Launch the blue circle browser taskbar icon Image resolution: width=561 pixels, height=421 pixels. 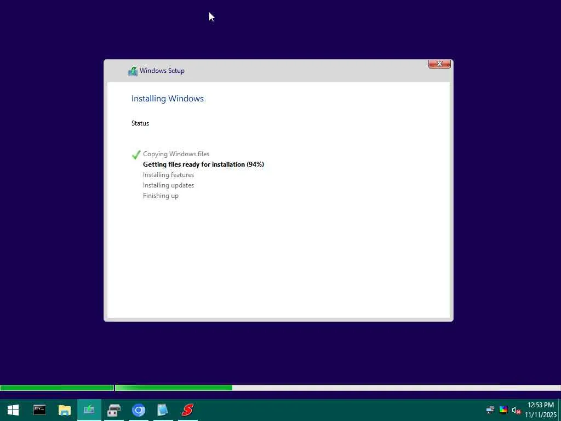(x=139, y=410)
